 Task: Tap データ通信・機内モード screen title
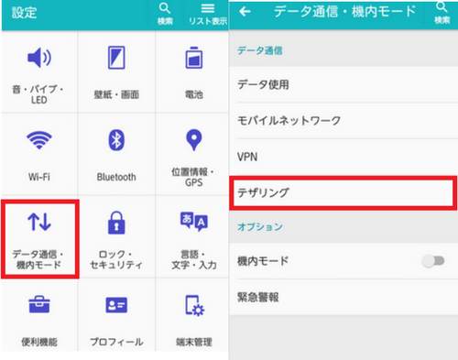344,12
